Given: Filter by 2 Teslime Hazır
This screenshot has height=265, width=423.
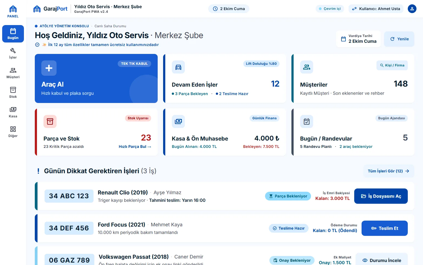Looking at the screenshot, I should [232, 94].
